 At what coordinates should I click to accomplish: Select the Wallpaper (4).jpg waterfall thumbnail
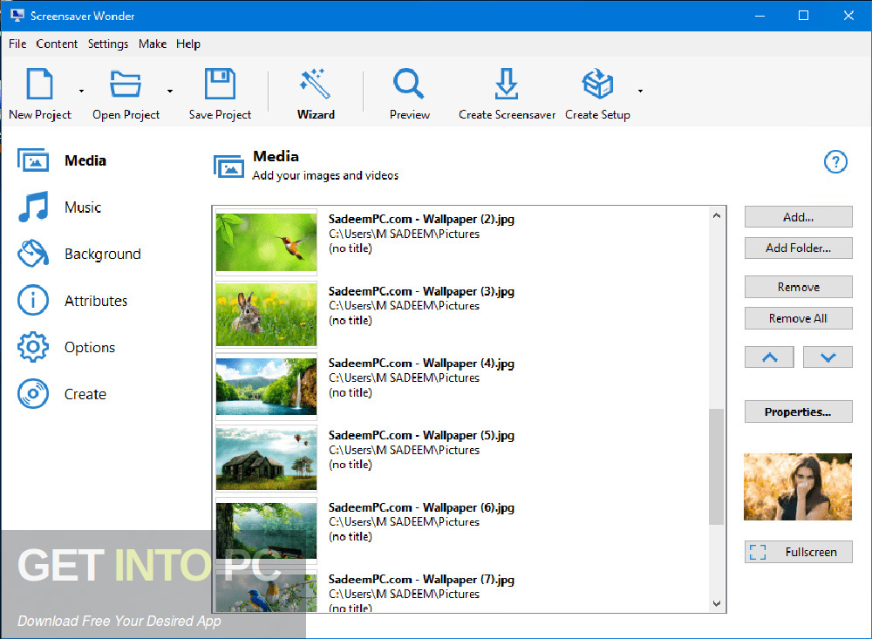click(266, 386)
